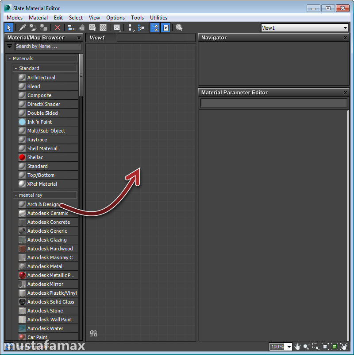Open Material/Map Browser options triangle
This screenshot has height=355, width=354.
click(9, 47)
